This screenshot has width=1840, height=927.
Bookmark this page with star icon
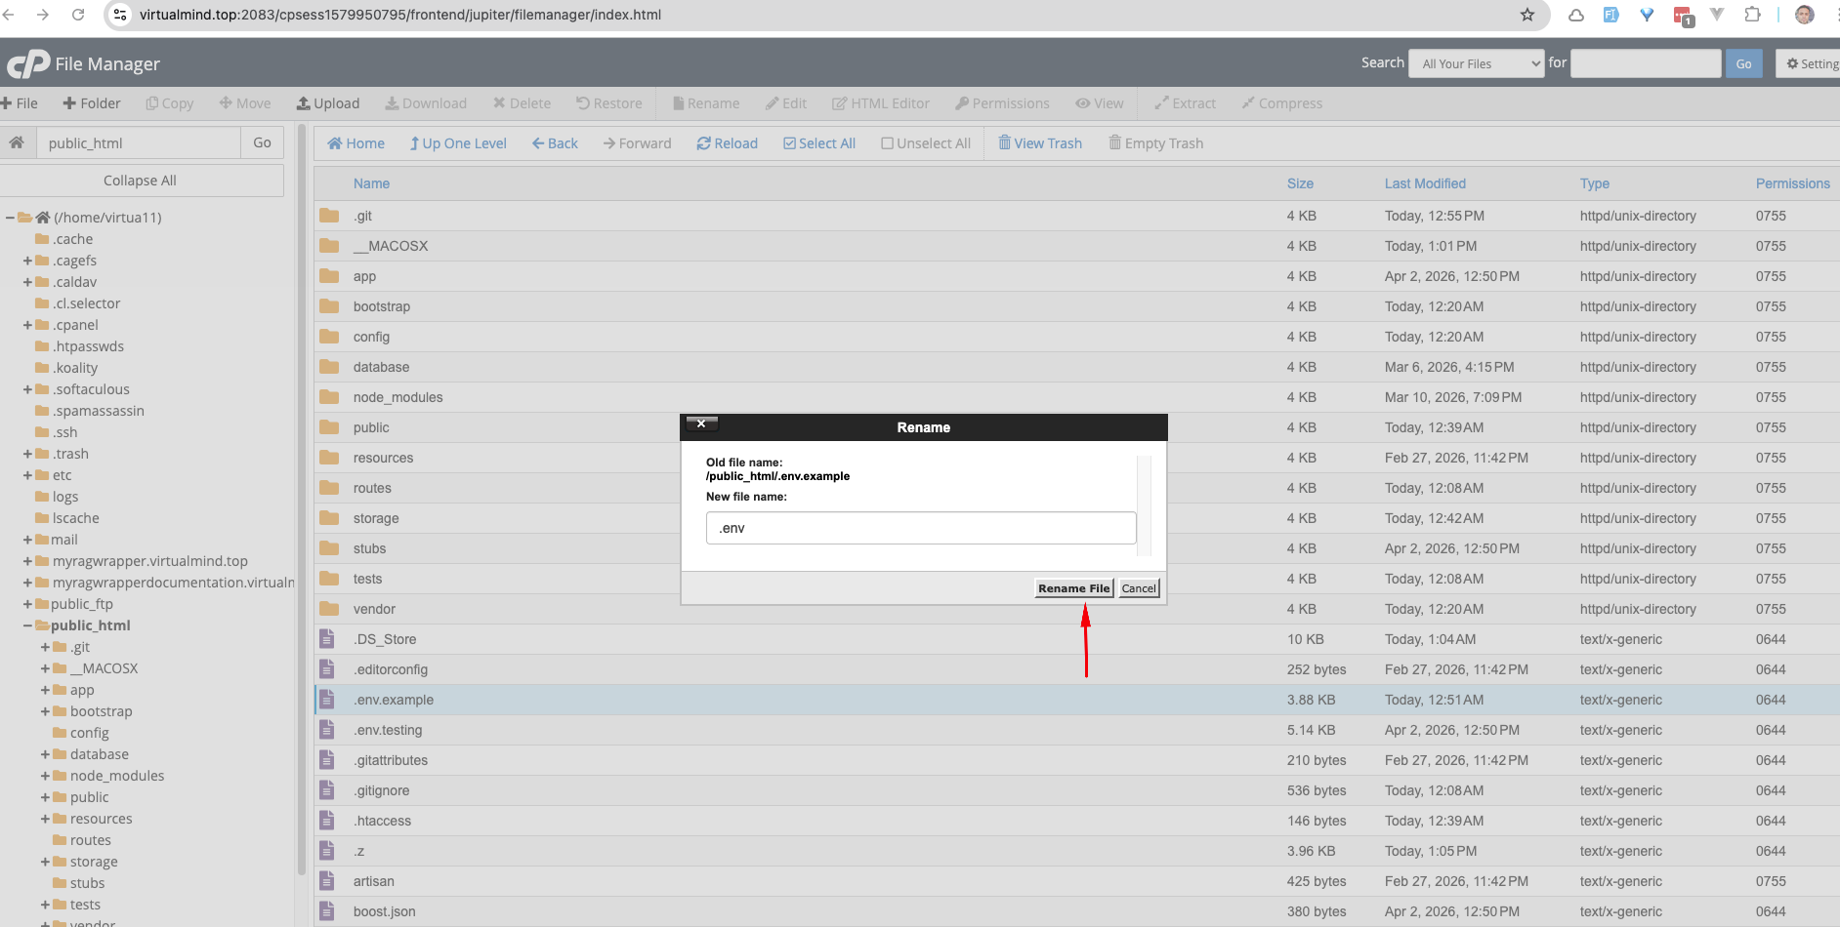pyautogui.click(x=1527, y=15)
